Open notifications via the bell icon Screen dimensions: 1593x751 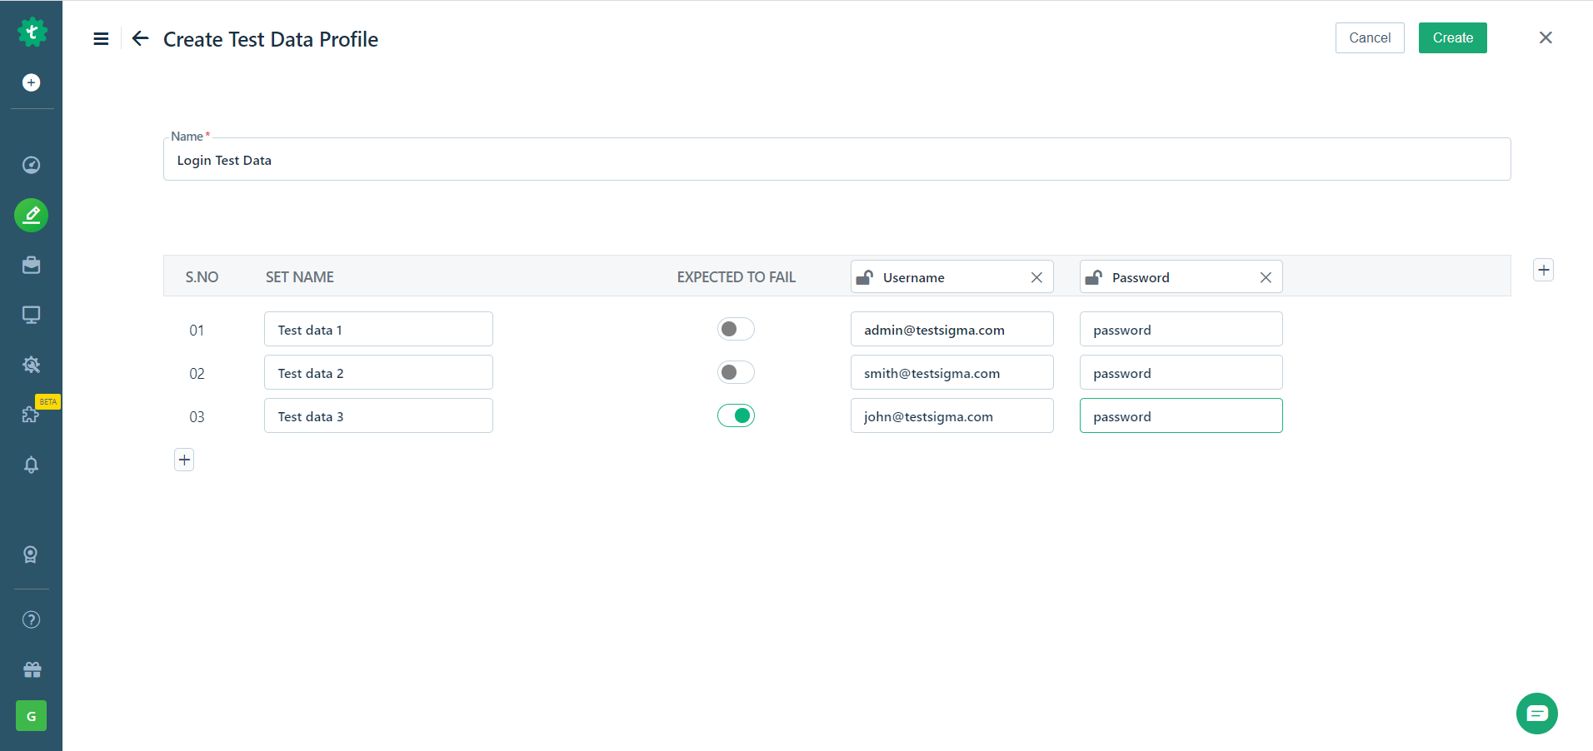coord(31,465)
